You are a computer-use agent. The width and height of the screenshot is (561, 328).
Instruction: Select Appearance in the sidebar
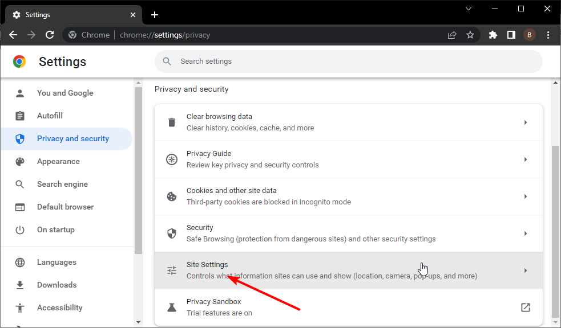[58, 161]
